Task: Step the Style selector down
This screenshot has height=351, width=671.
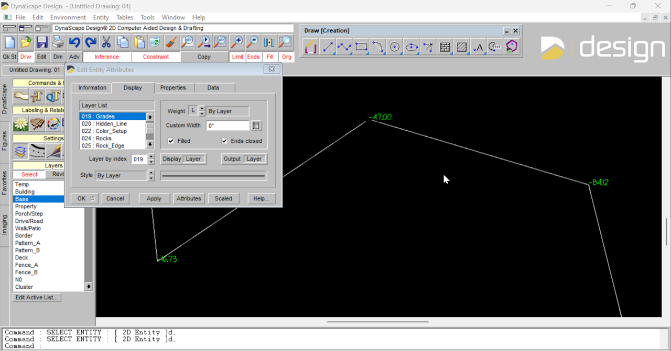Action: (x=151, y=178)
